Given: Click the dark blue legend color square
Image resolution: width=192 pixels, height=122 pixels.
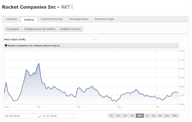Looking at the screenshot, I should tap(6, 46).
